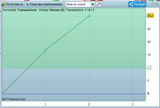Click the vertical axis value 5
This screenshot has height=108, width=160.
coord(148,81)
